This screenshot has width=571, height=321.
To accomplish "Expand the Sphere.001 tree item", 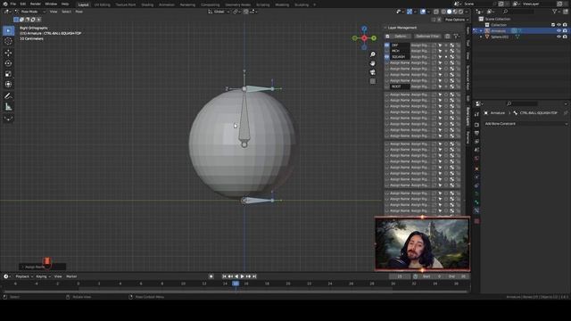I will 481,37.
